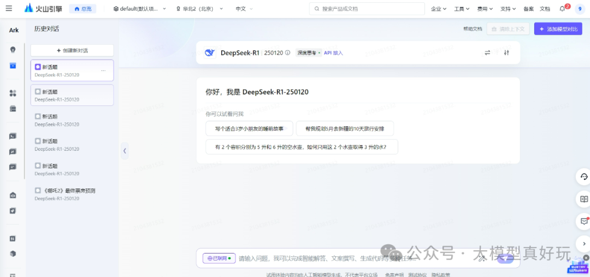Open the user avatar labeled 9
Image resolution: width=590 pixels, height=277 pixels.
580,9
